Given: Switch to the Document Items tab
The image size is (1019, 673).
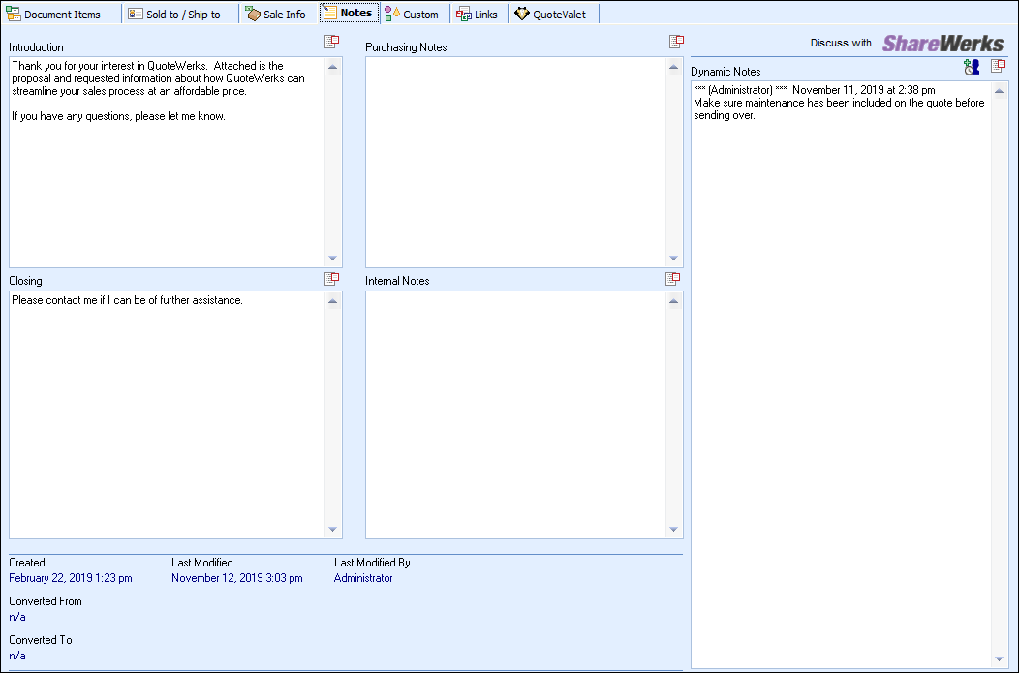Looking at the screenshot, I should point(54,15).
